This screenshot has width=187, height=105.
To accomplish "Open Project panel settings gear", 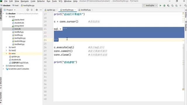I will [x=37, y=10].
